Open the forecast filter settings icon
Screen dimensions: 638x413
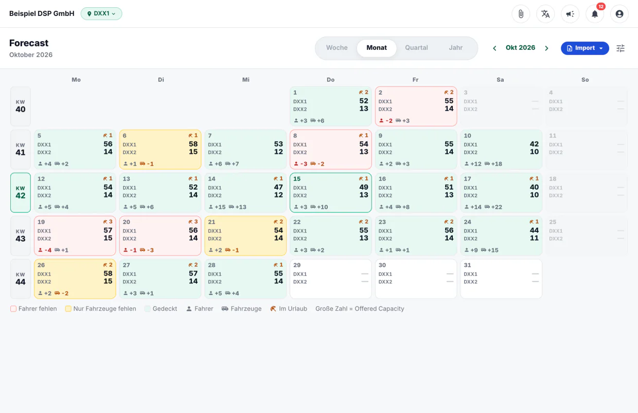[621, 48]
